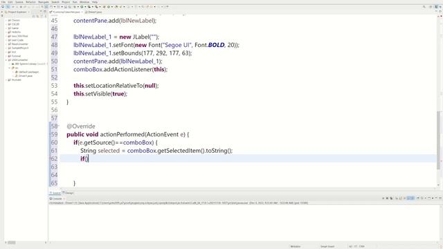
Task: Click the magnifier search icon at the top right
Action: click(x=424, y=7)
